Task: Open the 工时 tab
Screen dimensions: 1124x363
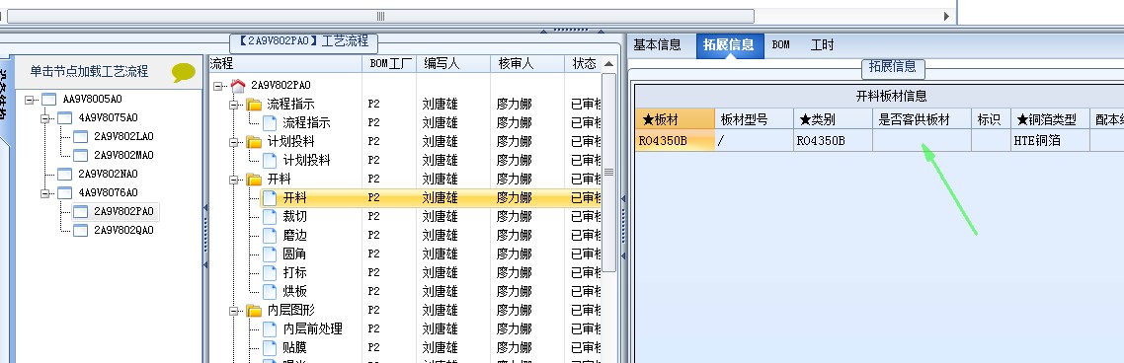Action: [822, 44]
